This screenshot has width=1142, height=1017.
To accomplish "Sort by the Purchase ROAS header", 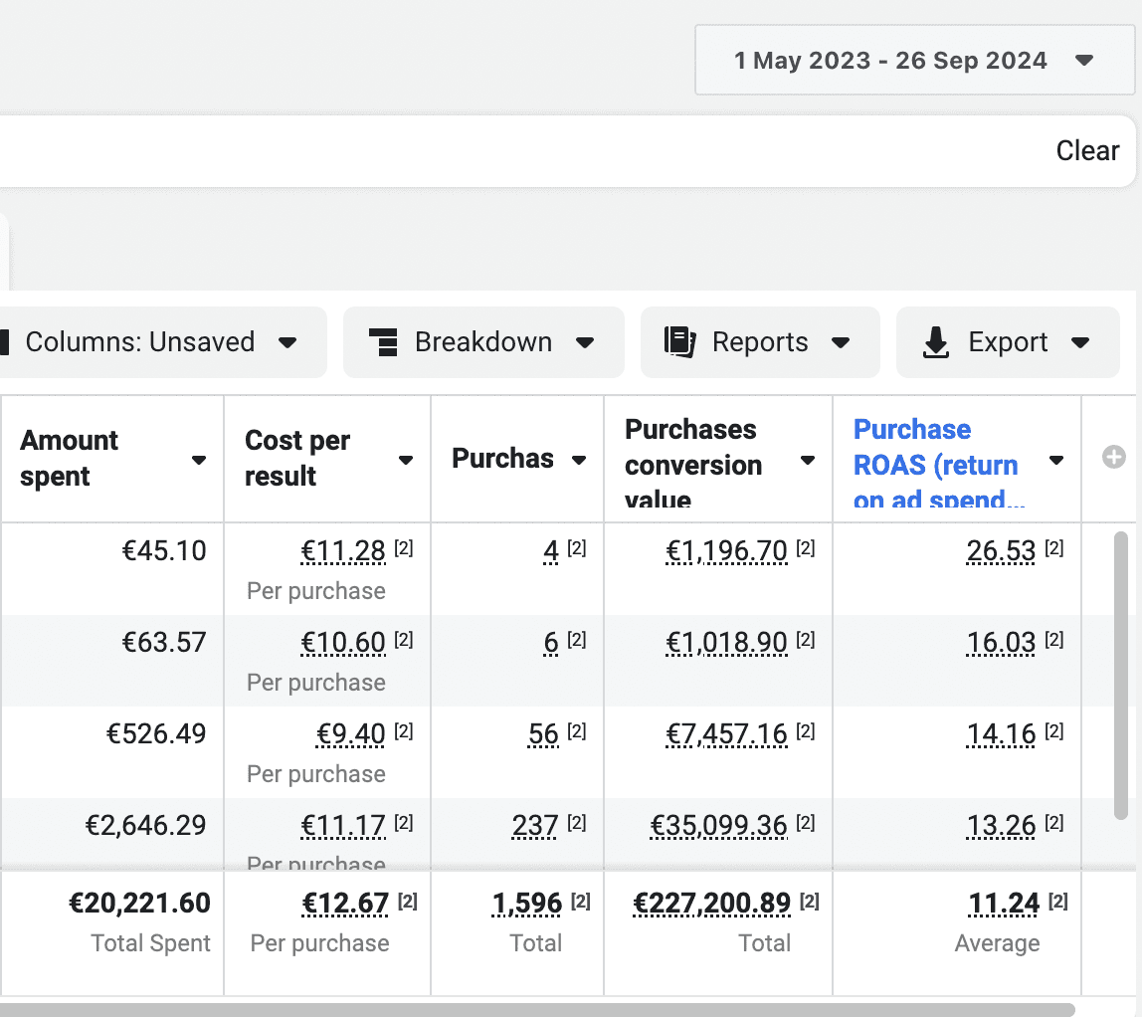I will 938,462.
